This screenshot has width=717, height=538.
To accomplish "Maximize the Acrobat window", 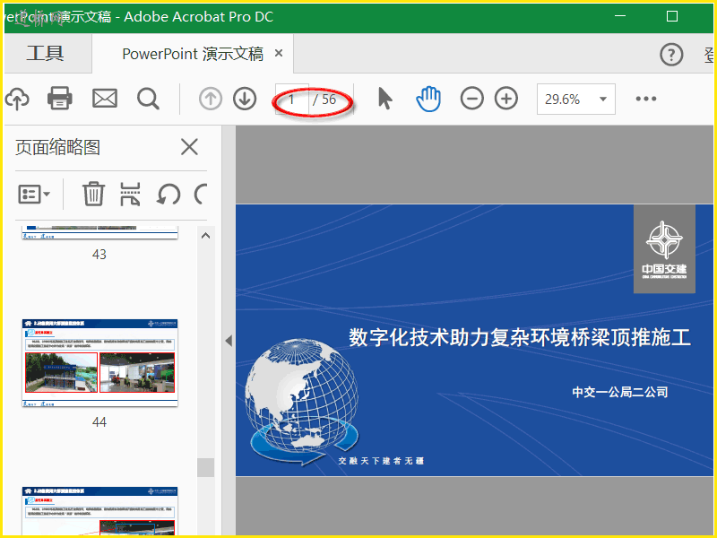I will pyautogui.click(x=672, y=16).
